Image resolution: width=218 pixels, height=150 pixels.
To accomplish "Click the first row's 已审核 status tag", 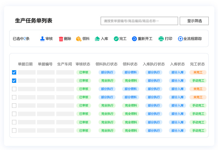I will click(83, 72).
